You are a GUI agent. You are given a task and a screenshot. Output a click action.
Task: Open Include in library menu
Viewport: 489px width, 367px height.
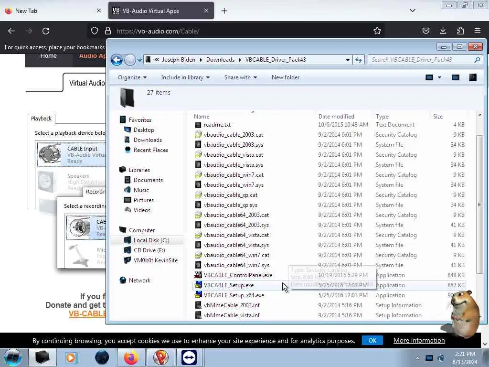point(185,77)
